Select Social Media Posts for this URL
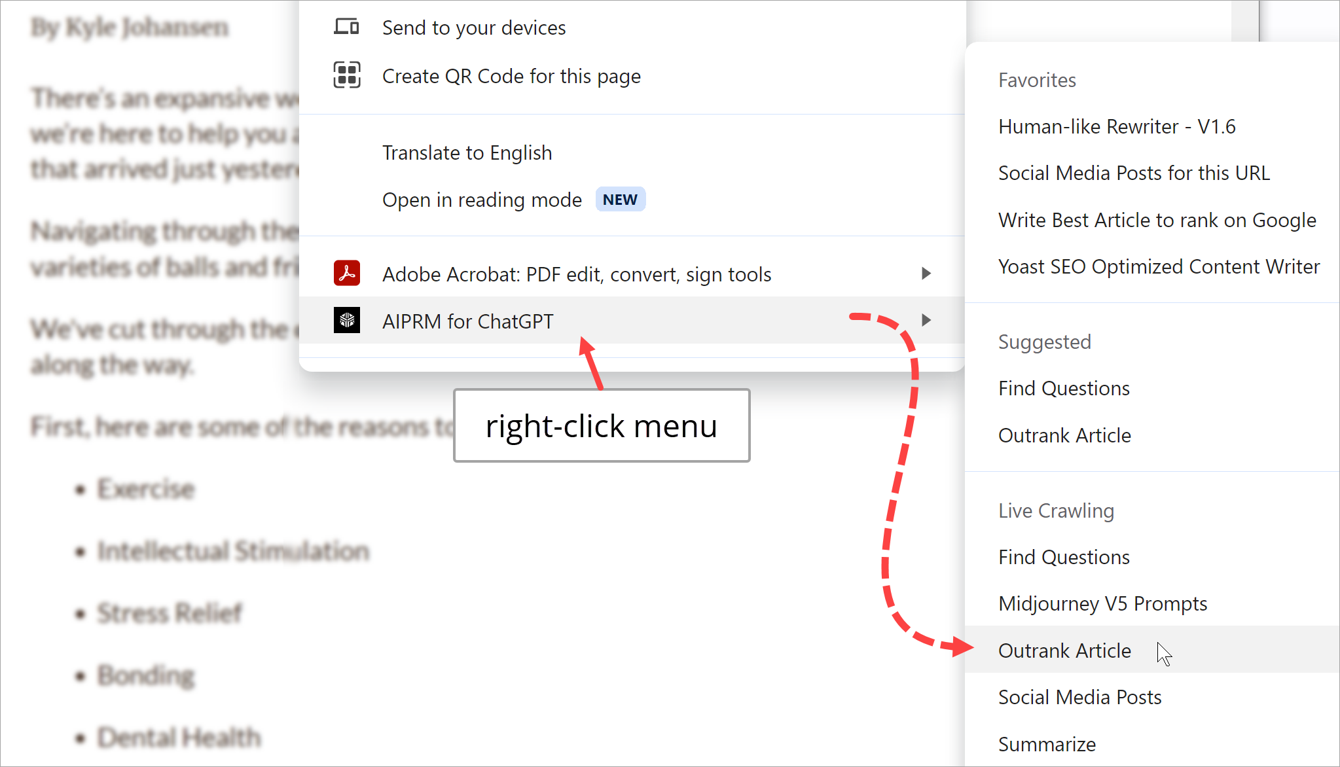This screenshot has height=767, width=1340. 1134,173
